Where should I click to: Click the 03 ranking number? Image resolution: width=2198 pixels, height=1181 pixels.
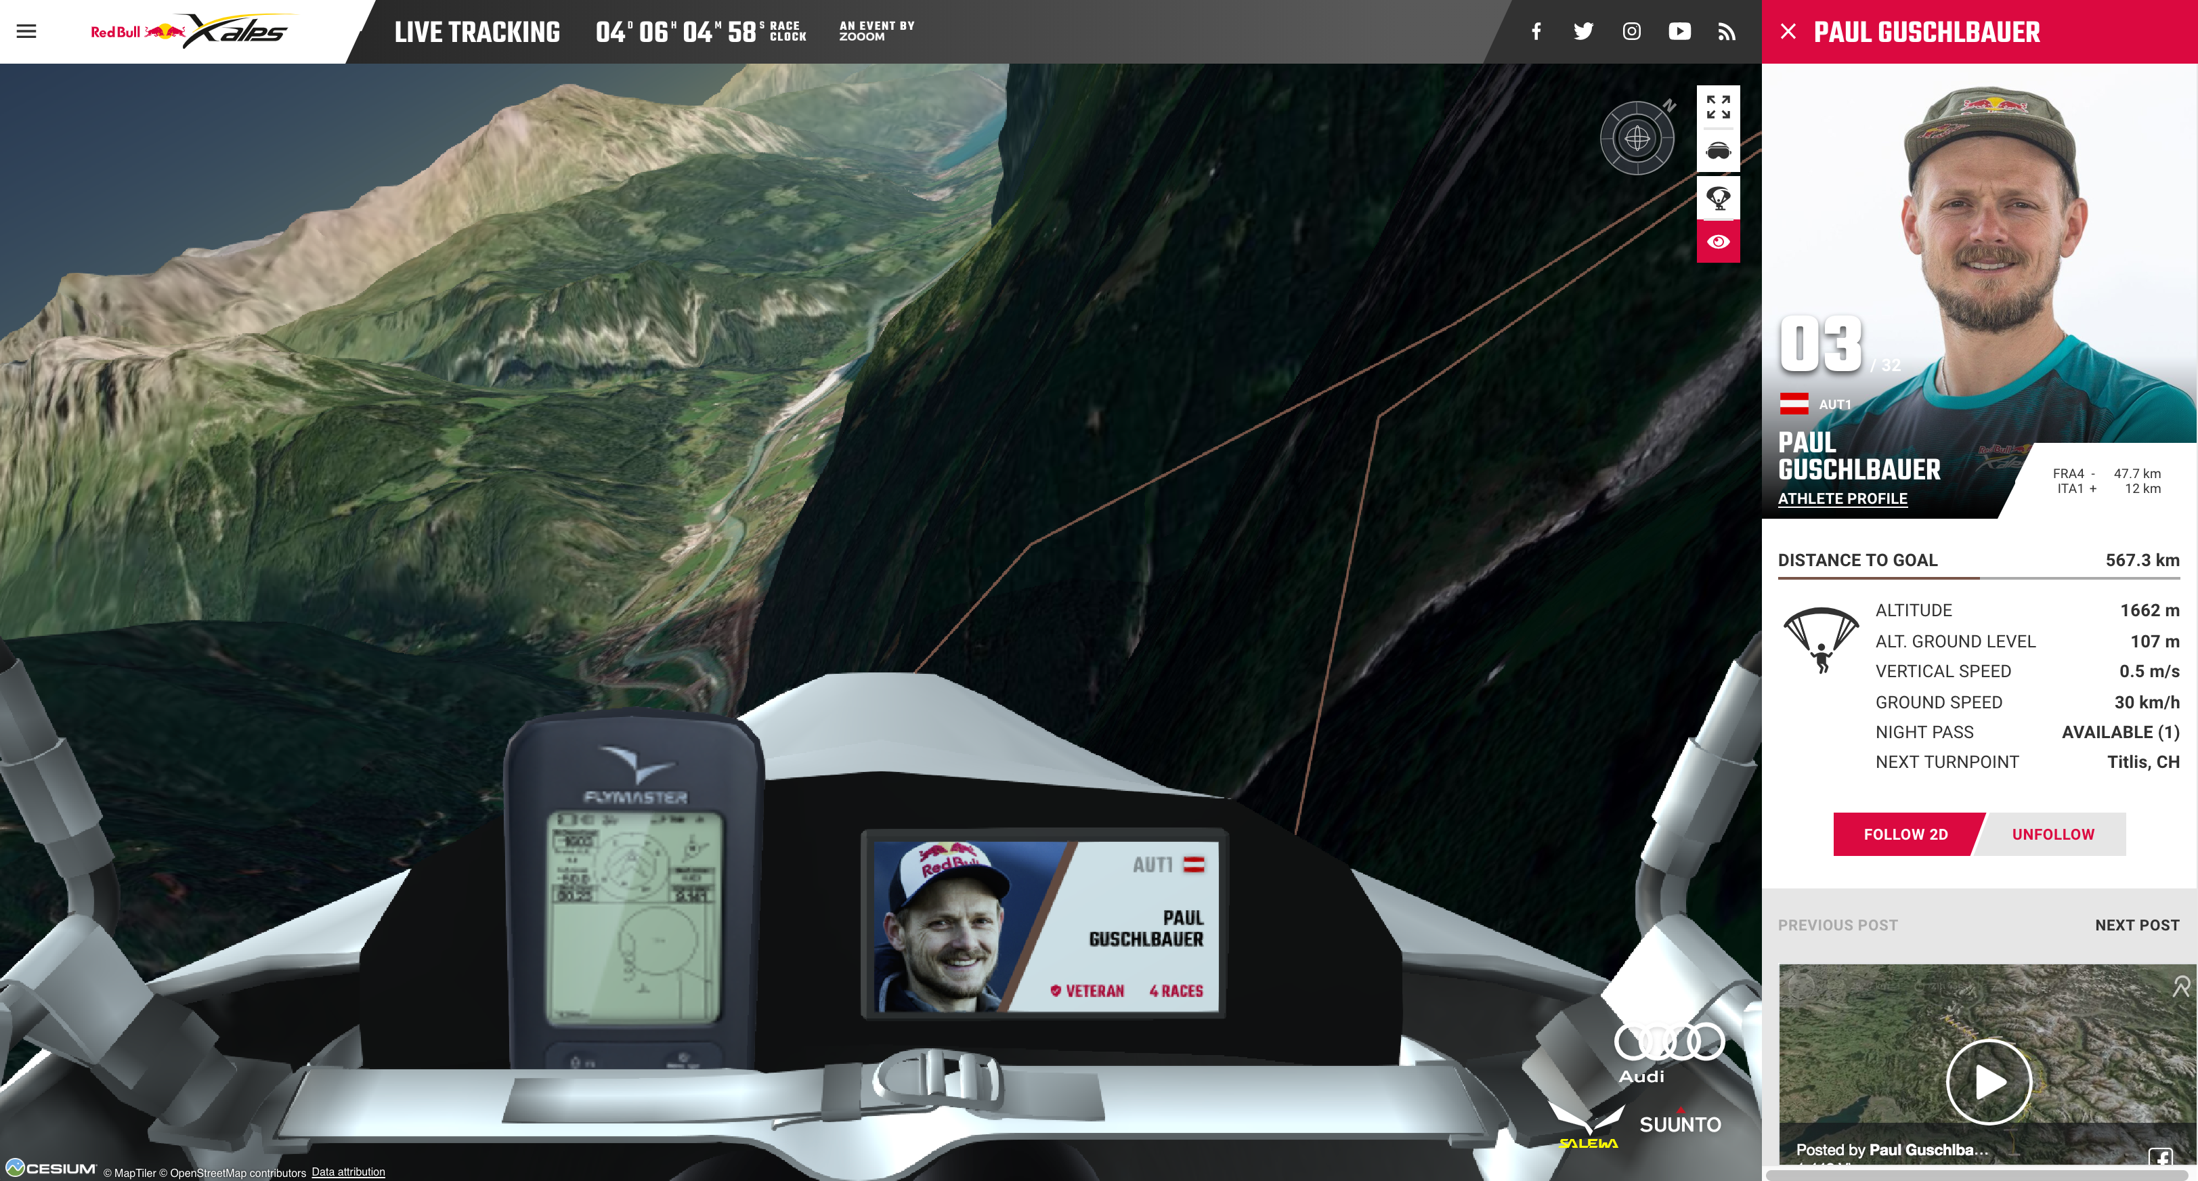[x=1820, y=344]
